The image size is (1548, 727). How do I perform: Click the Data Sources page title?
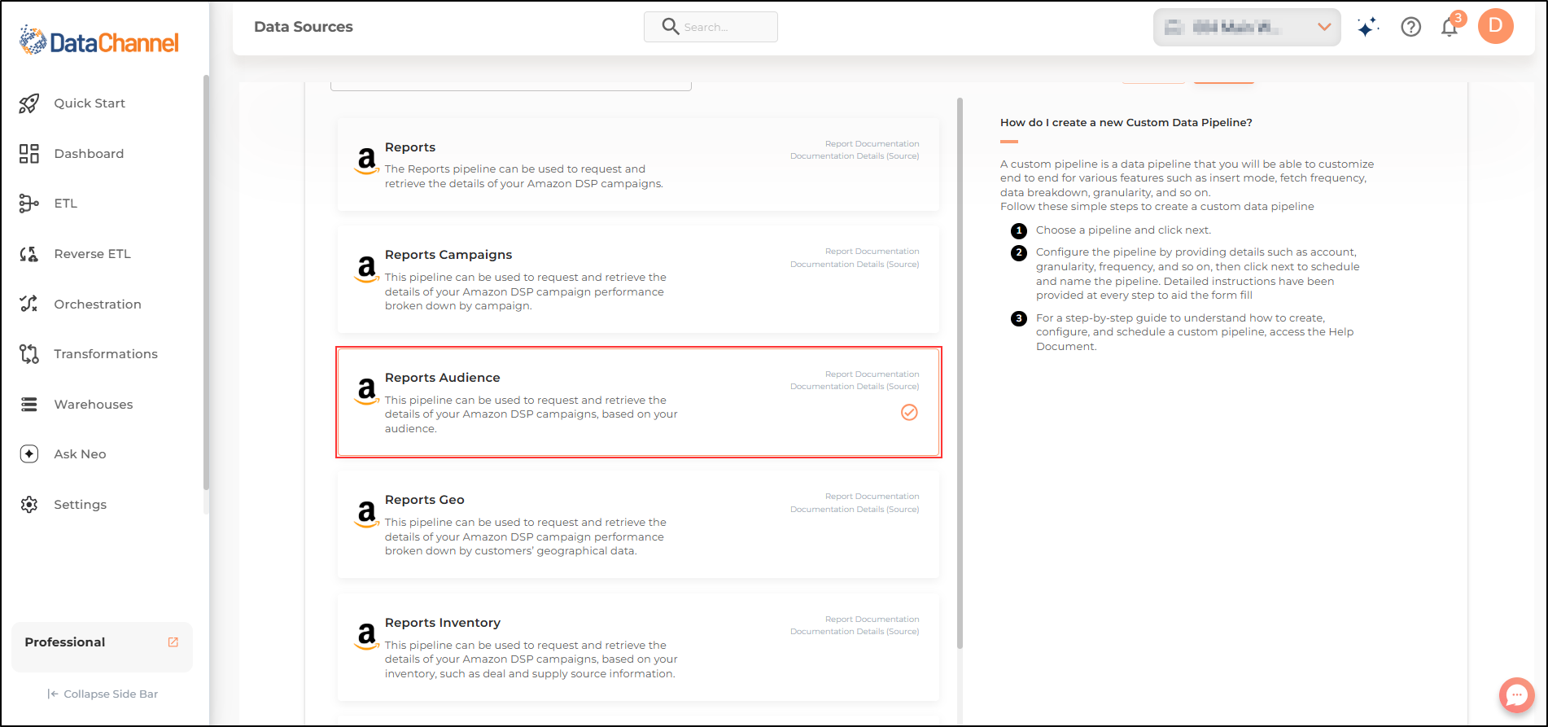click(x=304, y=27)
